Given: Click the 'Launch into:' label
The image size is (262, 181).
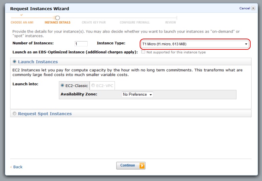Looking at the screenshot, I should point(26,84).
